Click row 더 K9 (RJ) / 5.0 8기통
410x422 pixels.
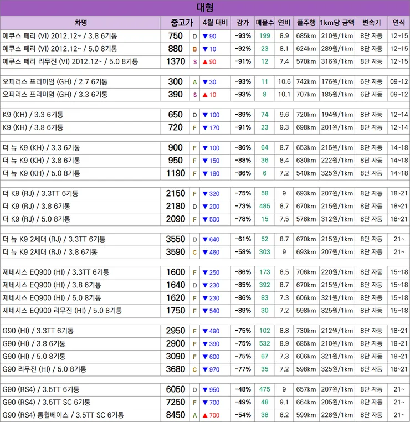(205, 219)
